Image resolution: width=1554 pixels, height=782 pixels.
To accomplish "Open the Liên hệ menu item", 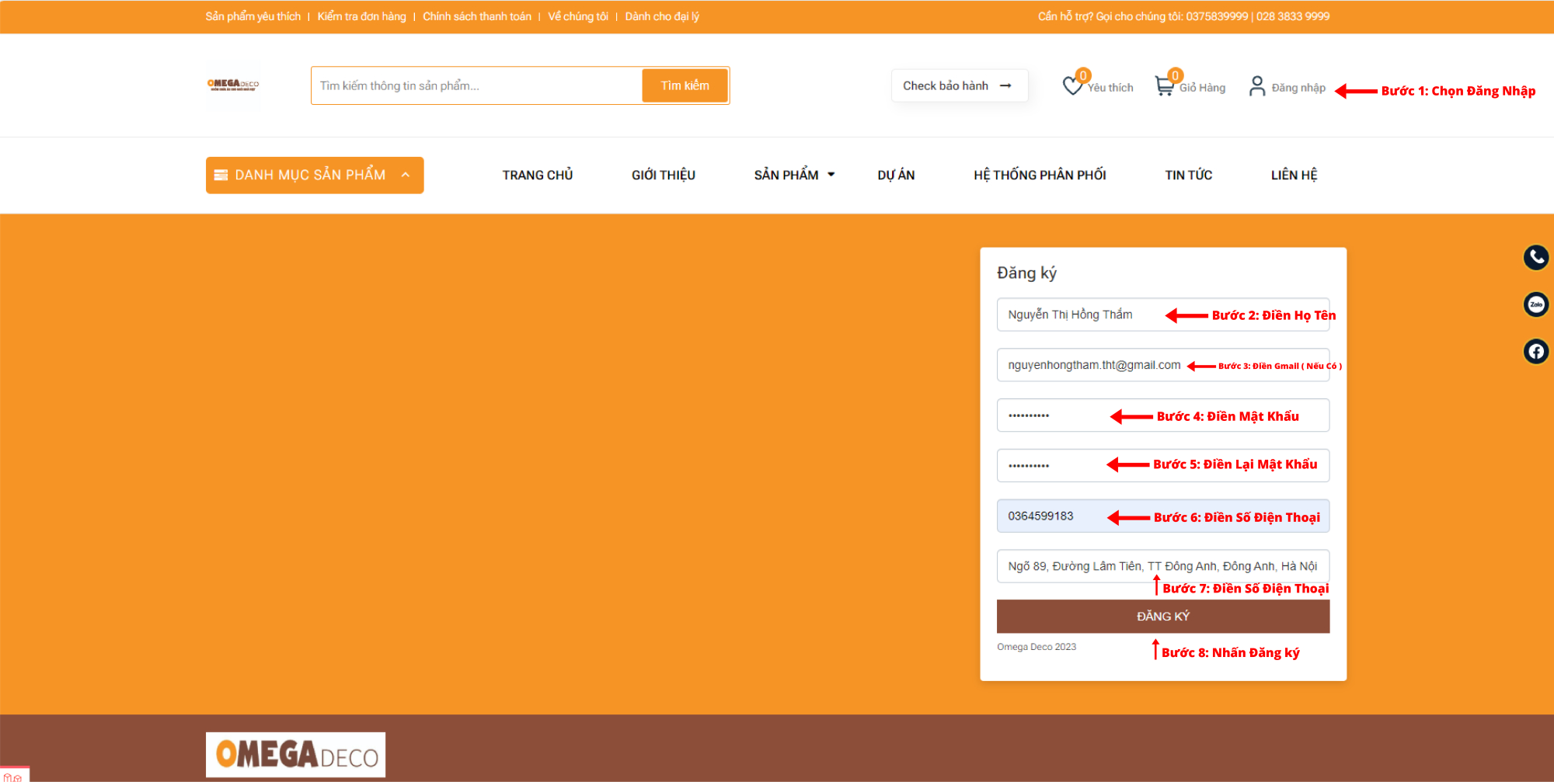I will (1294, 176).
